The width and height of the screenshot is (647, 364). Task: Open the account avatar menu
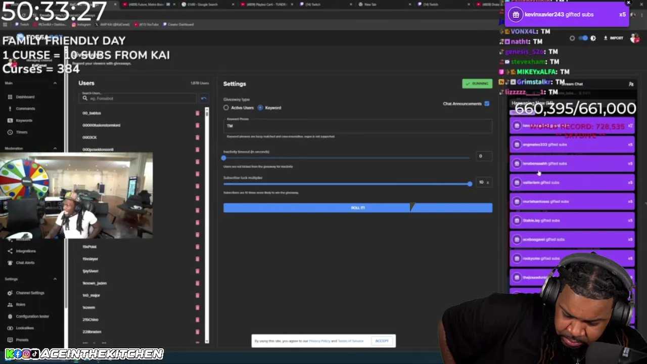click(635, 38)
